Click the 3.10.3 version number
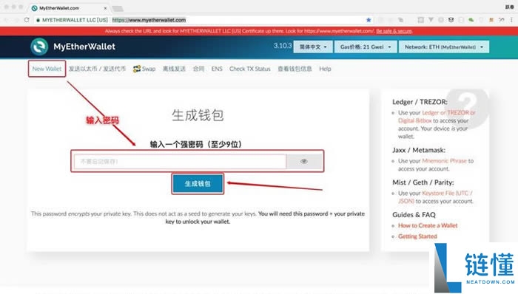This screenshot has height=294, width=518. (283, 46)
